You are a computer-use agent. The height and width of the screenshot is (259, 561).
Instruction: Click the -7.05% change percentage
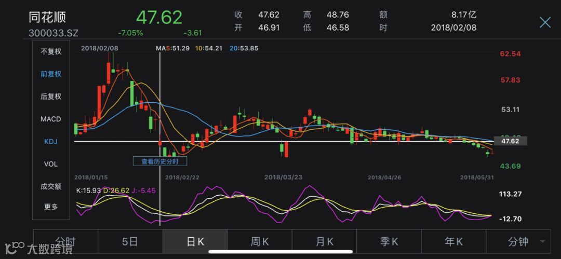pos(130,33)
